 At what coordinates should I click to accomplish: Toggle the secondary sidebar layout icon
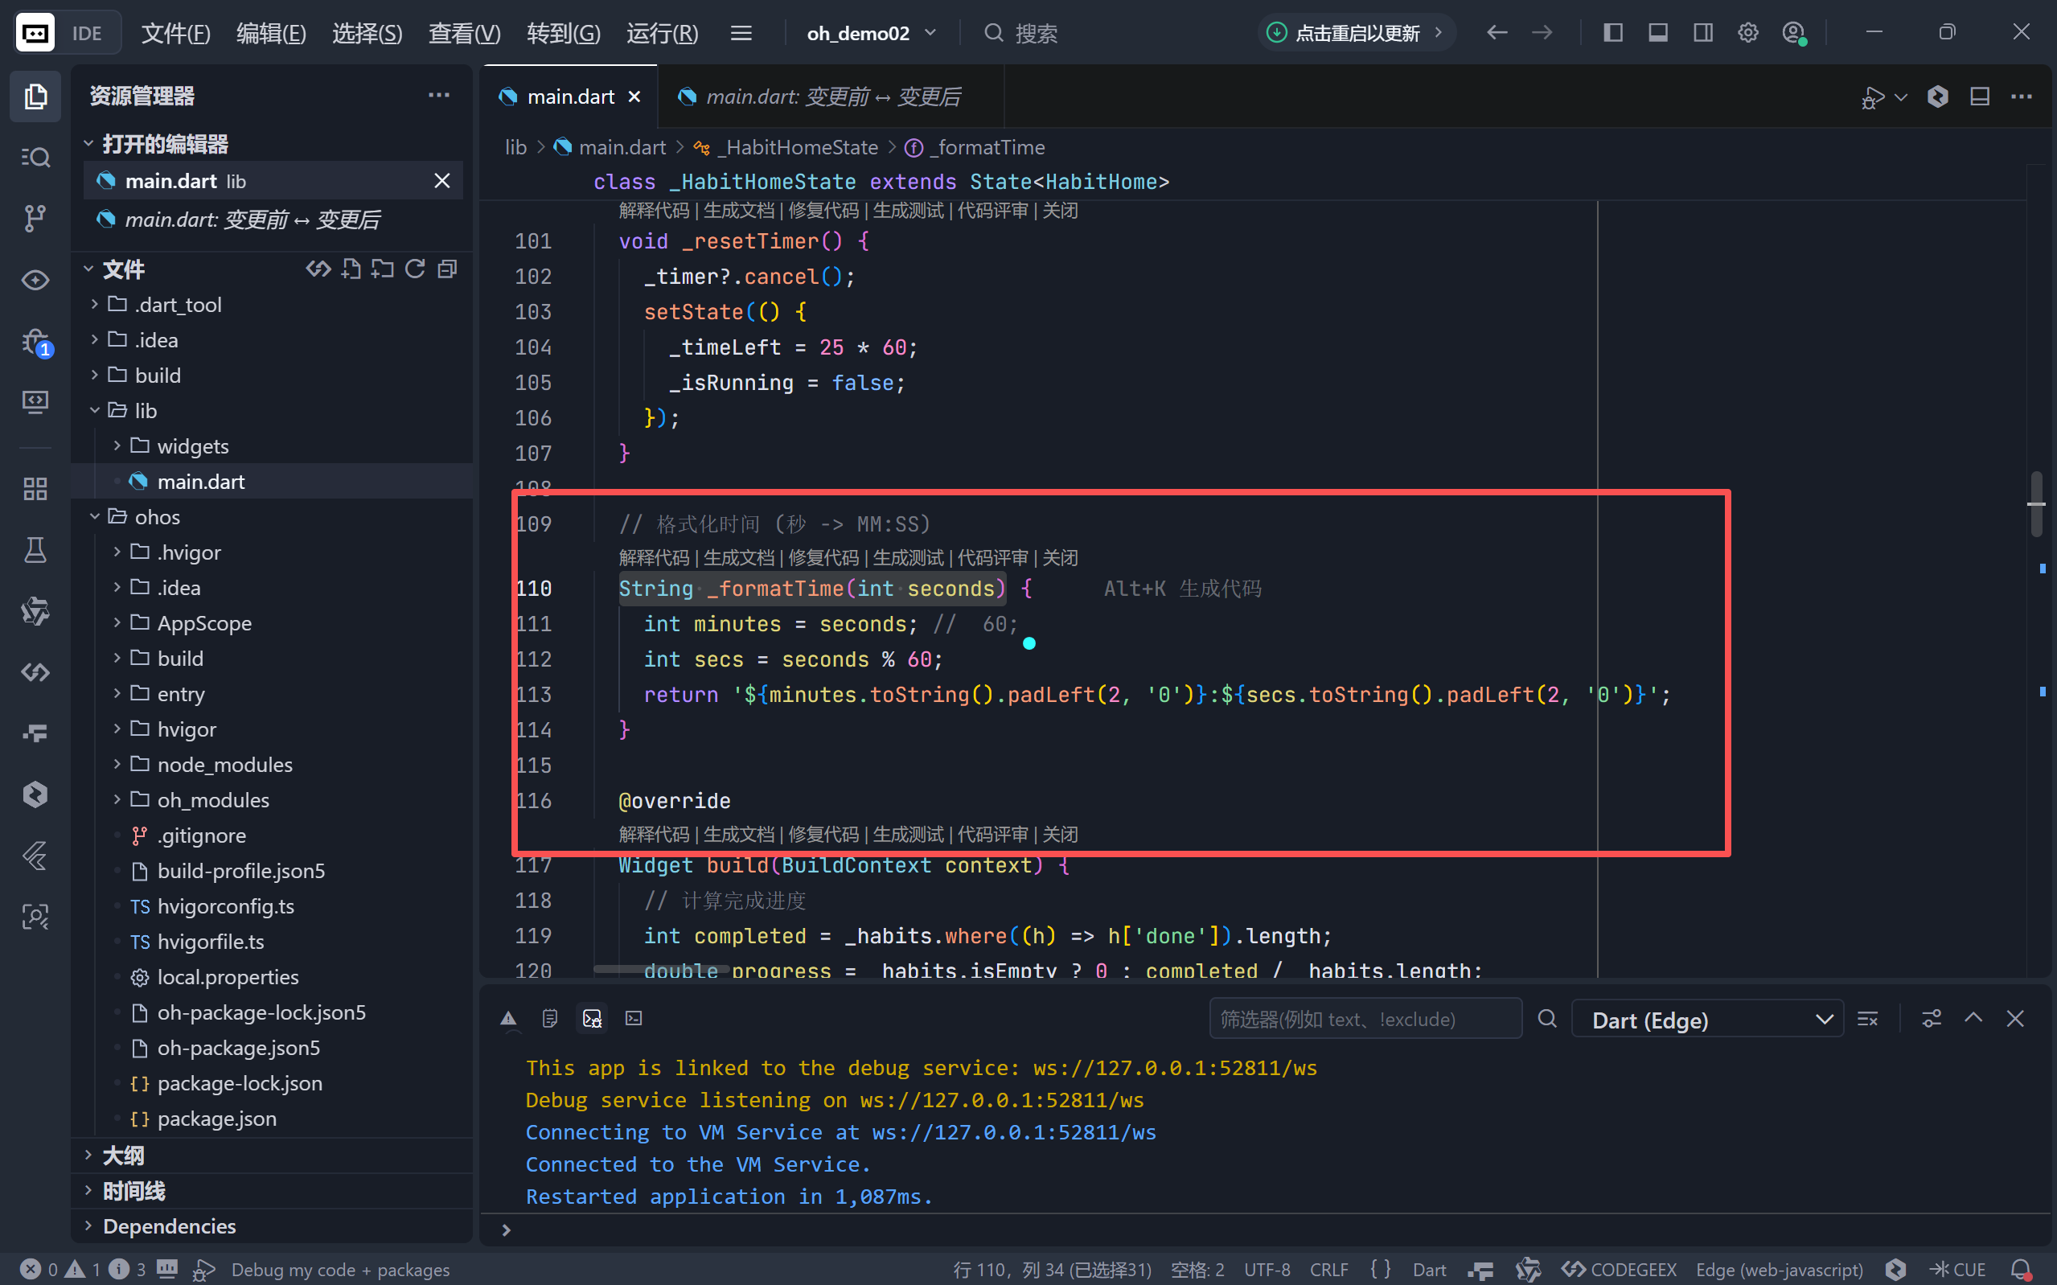[x=1702, y=33]
